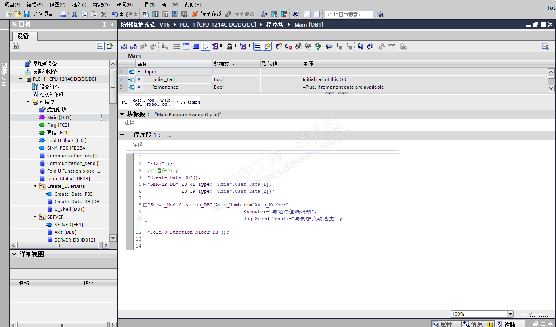Undo the last action
556x327 pixels.
pos(115,14)
